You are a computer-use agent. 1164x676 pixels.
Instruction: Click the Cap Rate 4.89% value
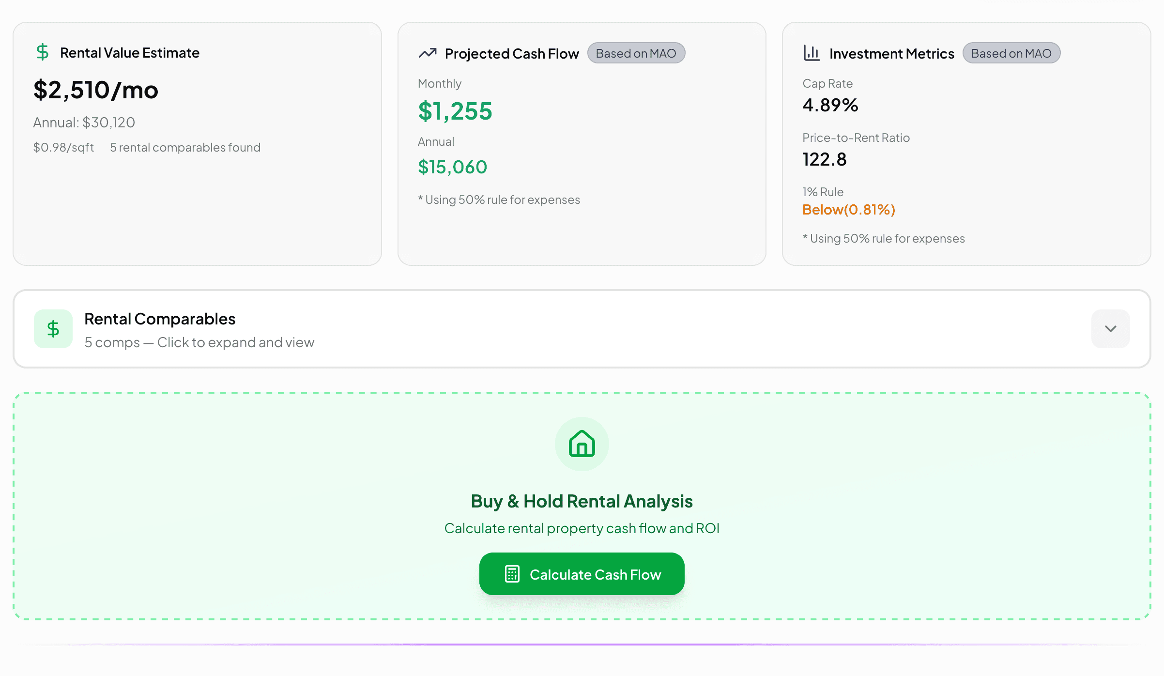[x=830, y=105]
